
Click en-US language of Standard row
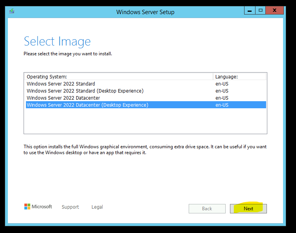pos(222,84)
